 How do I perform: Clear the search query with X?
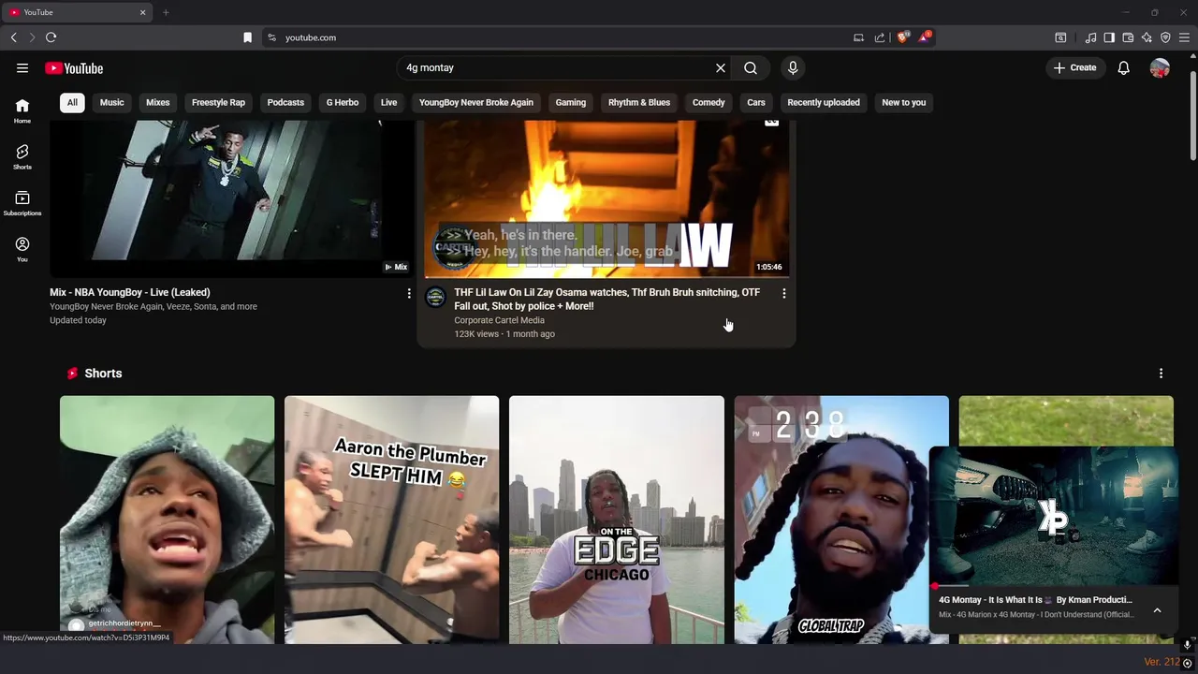(x=721, y=67)
